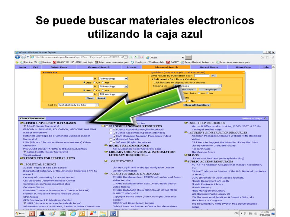Click the Clear Checkmarks button

tap(32, 118)
